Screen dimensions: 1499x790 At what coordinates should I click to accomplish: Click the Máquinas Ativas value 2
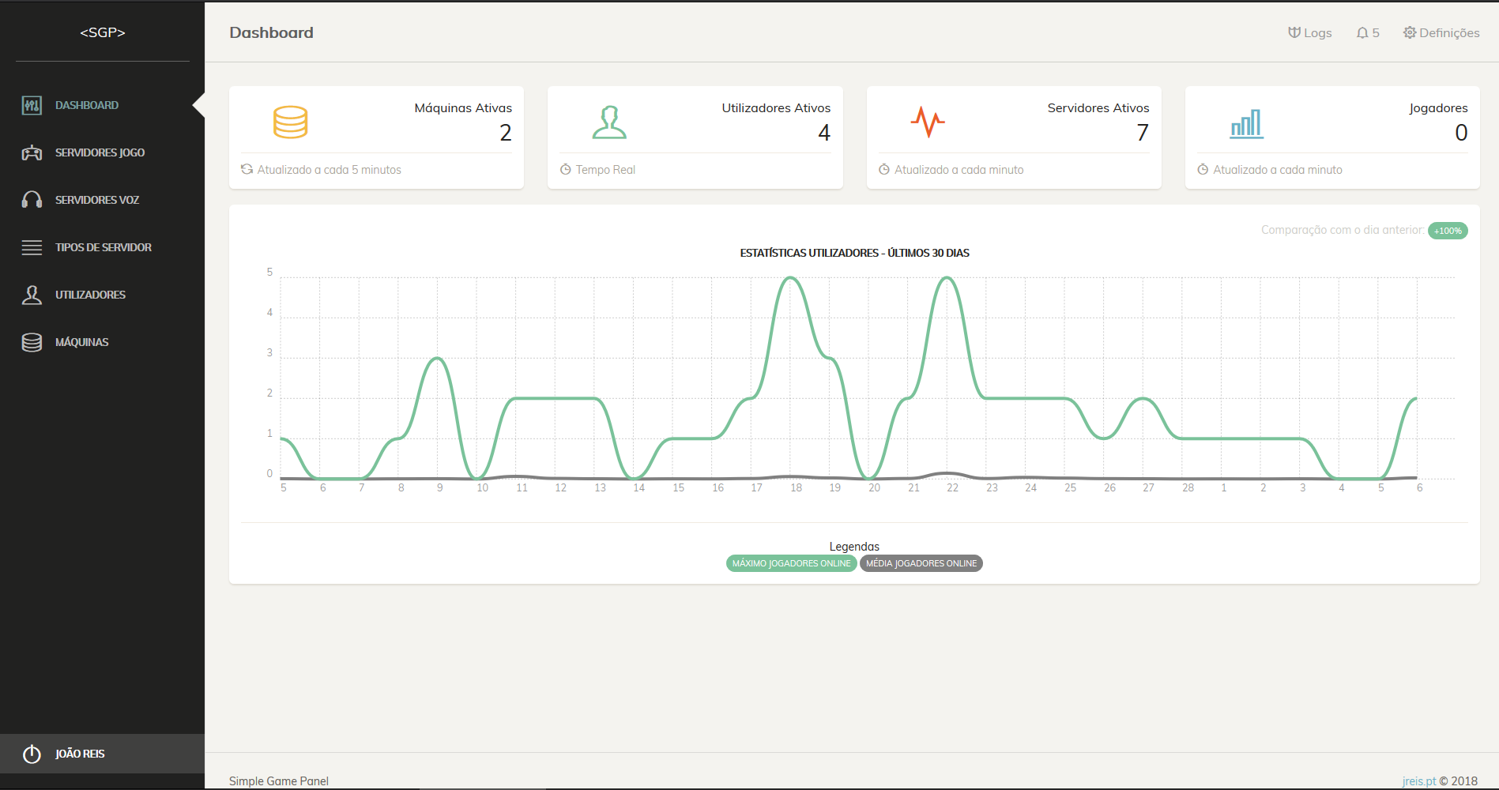coord(506,133)
